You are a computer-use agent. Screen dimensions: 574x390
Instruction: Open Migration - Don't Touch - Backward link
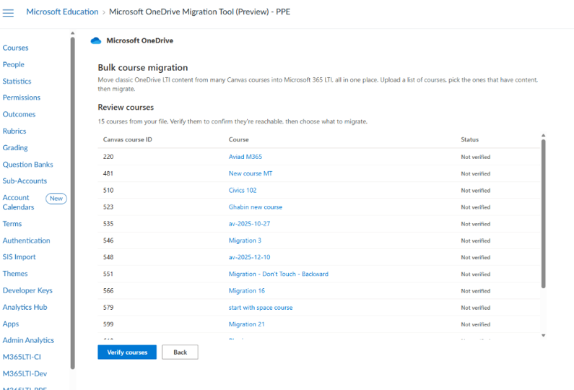(279, 274)
